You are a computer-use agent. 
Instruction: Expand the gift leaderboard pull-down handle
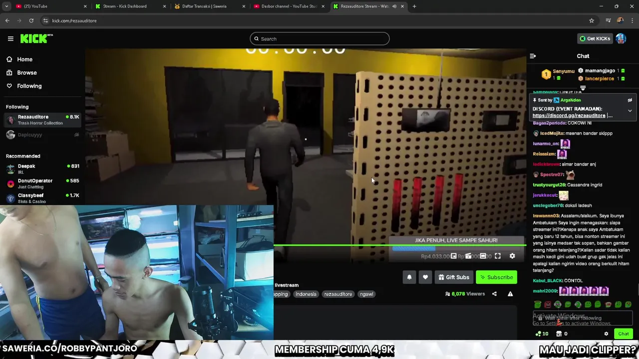click(583, 88)
